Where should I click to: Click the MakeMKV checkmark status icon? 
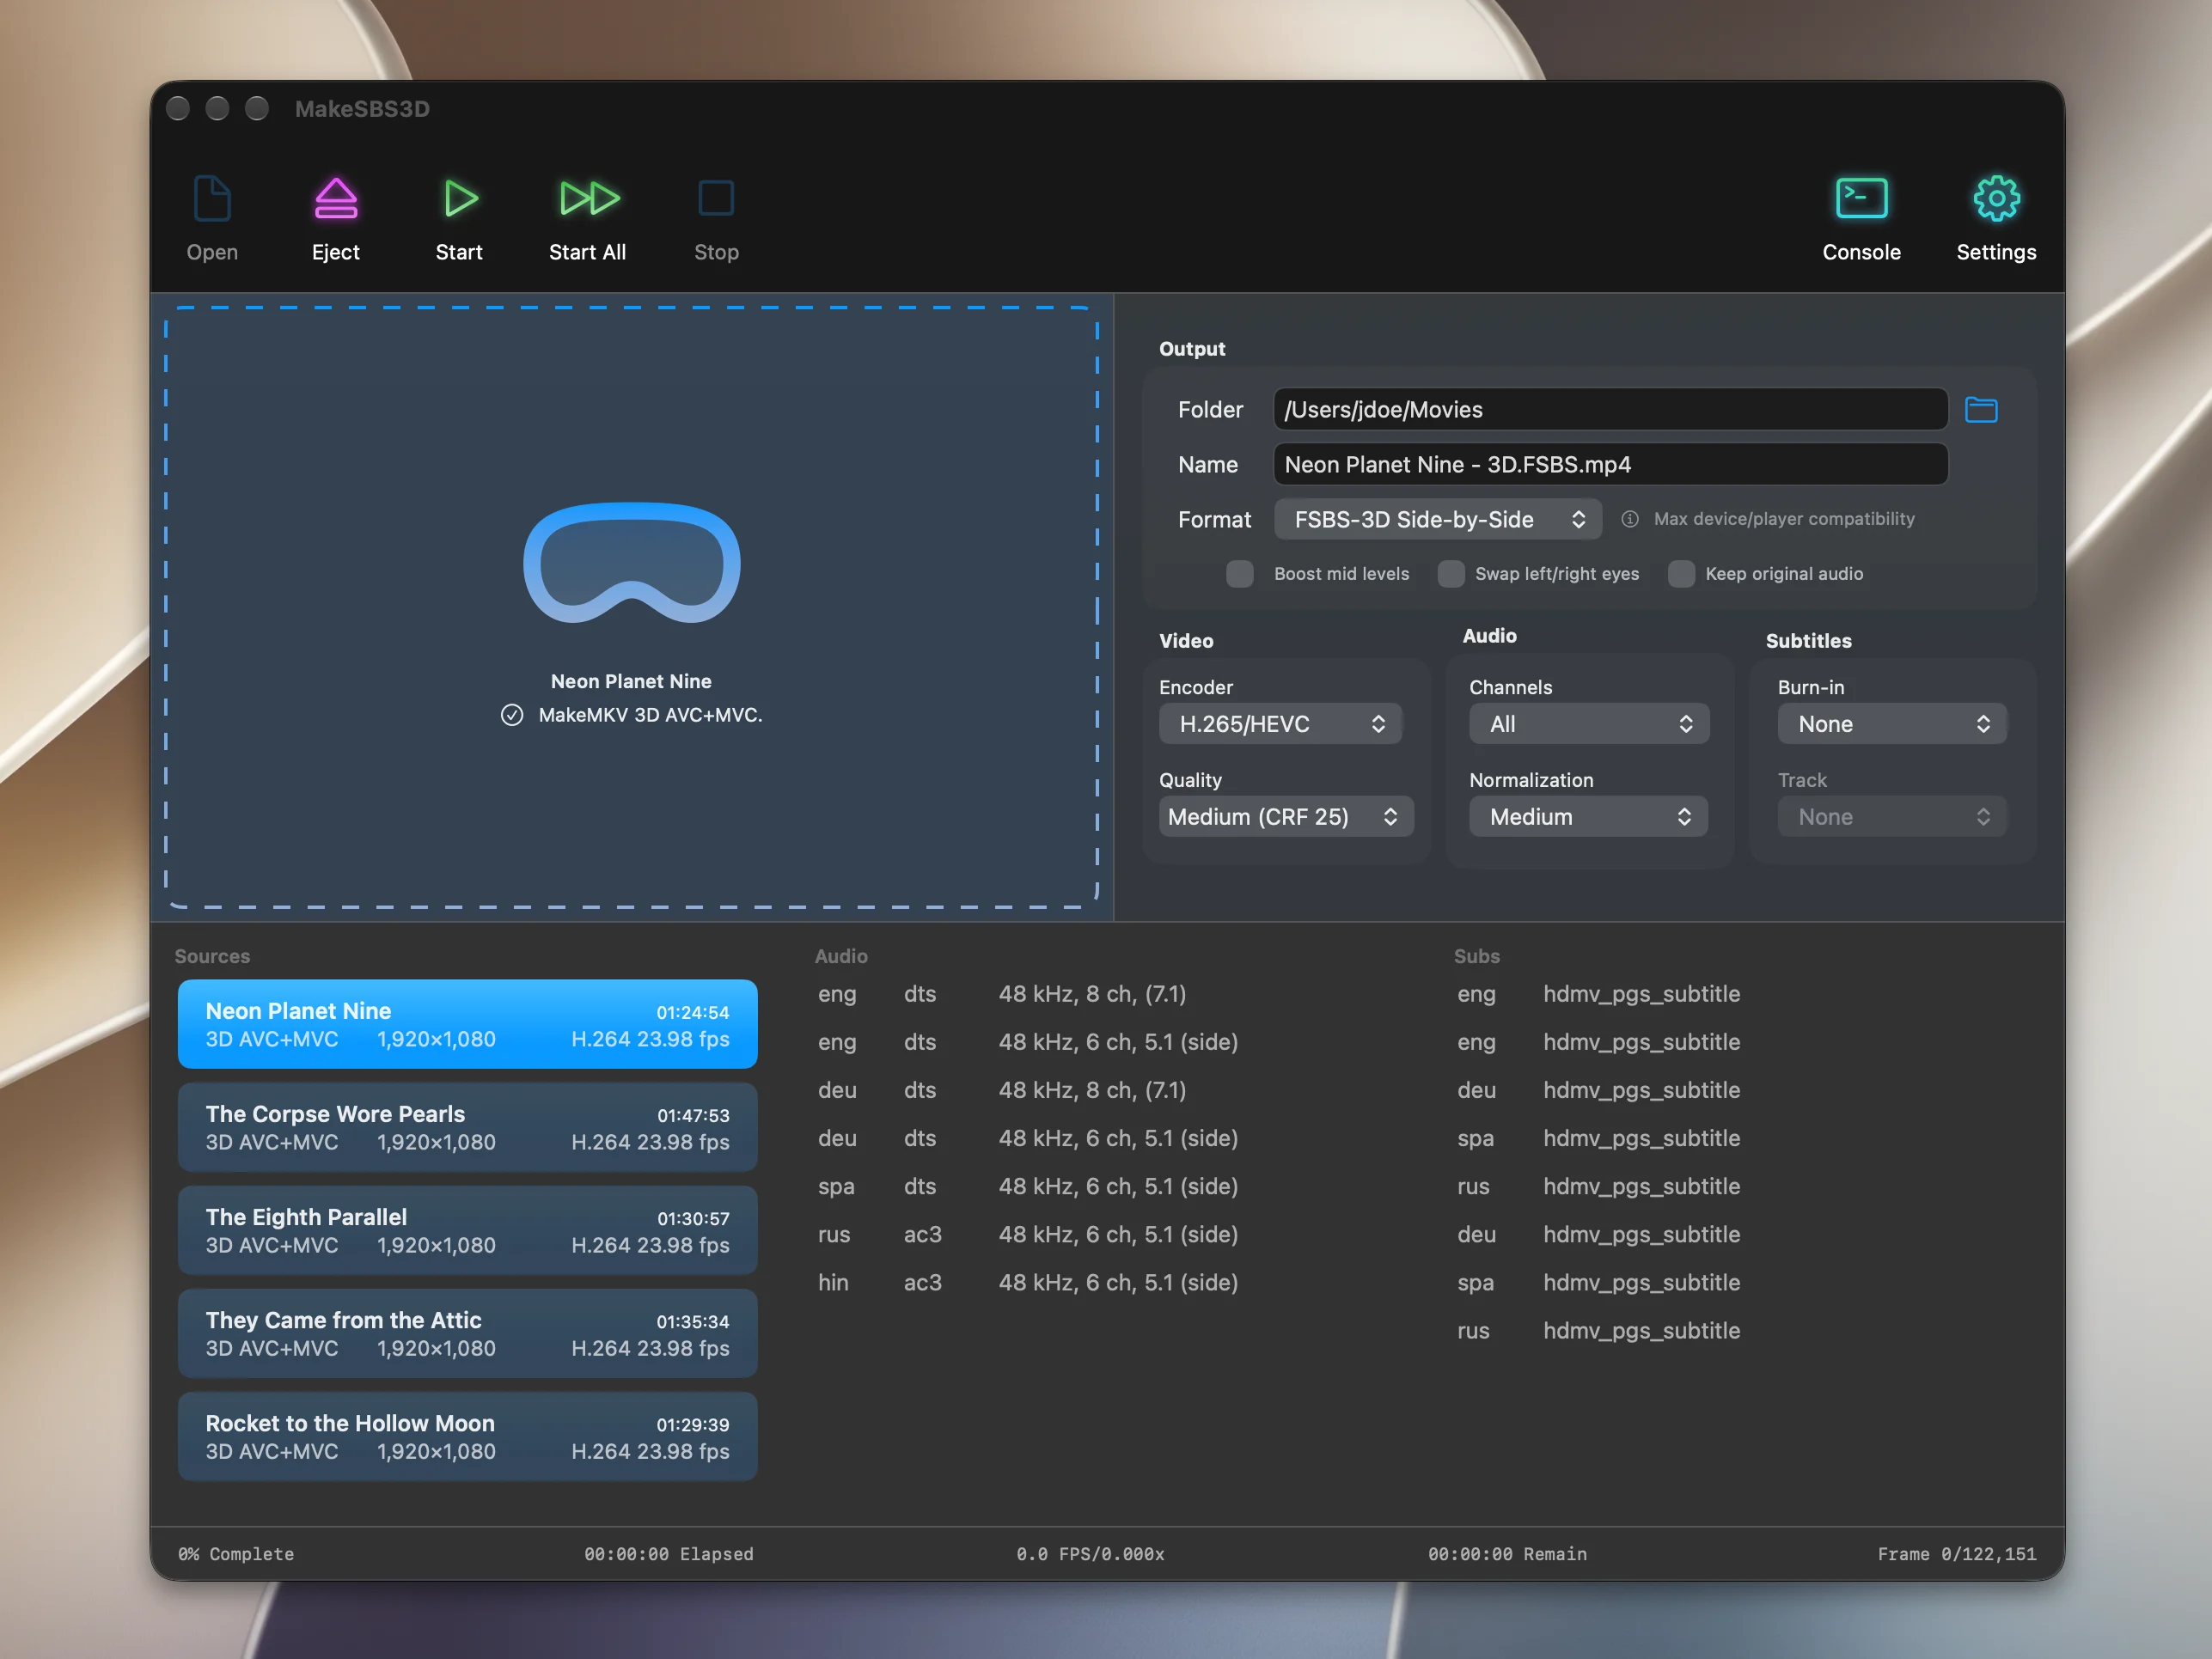(x=512, y=715)
